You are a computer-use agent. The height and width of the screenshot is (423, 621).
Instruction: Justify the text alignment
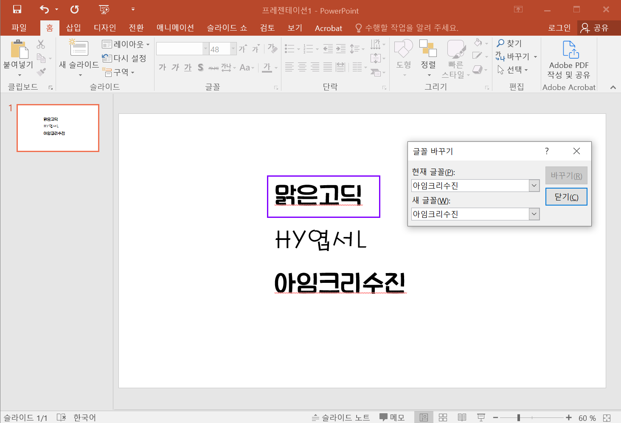point(327,67)
